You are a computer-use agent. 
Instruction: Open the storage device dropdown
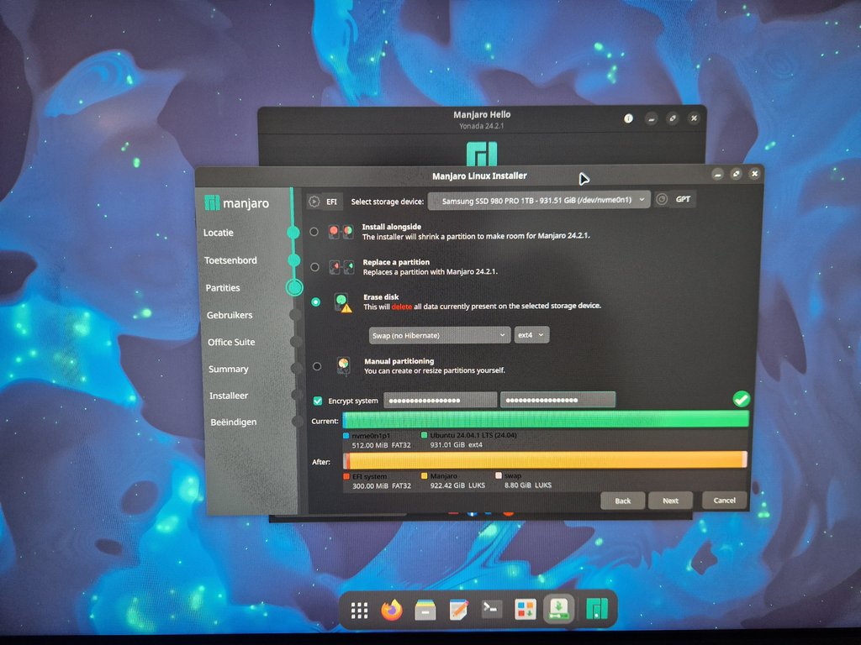(x=539, y=200)
